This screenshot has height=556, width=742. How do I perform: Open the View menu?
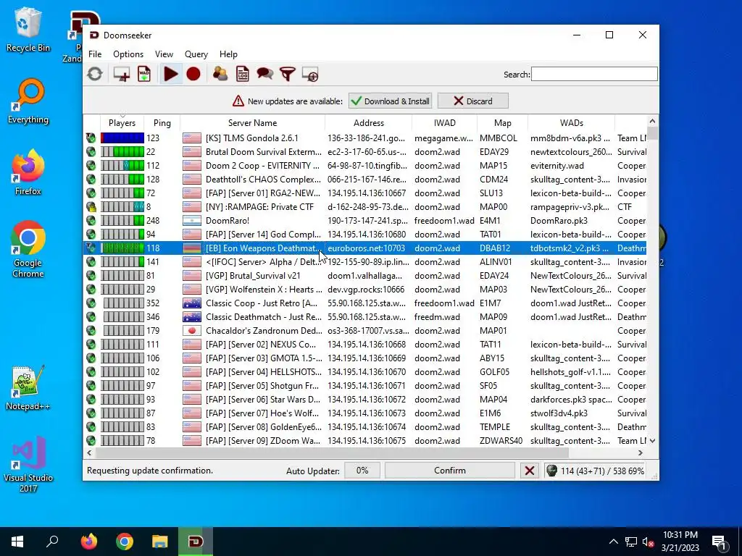pos(164,54)
